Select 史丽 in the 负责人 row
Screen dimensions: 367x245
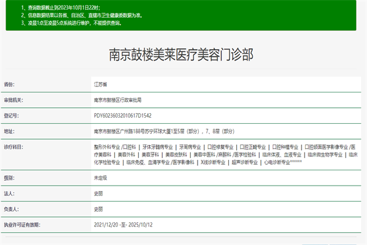98,209
